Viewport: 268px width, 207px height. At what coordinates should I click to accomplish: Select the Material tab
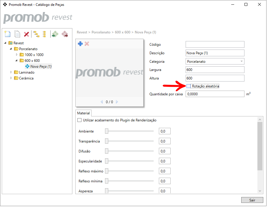(x=84, y=113)
